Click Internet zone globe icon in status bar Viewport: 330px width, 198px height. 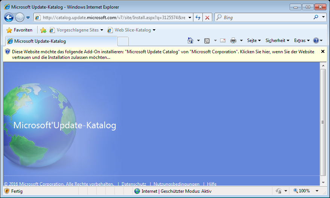click(137, 191)
